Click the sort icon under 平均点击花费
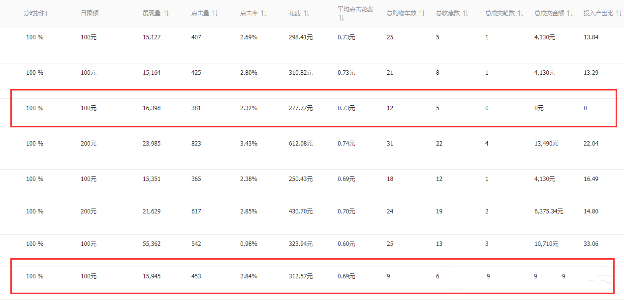This screenshot has width=624, height=300. point(341,18)
